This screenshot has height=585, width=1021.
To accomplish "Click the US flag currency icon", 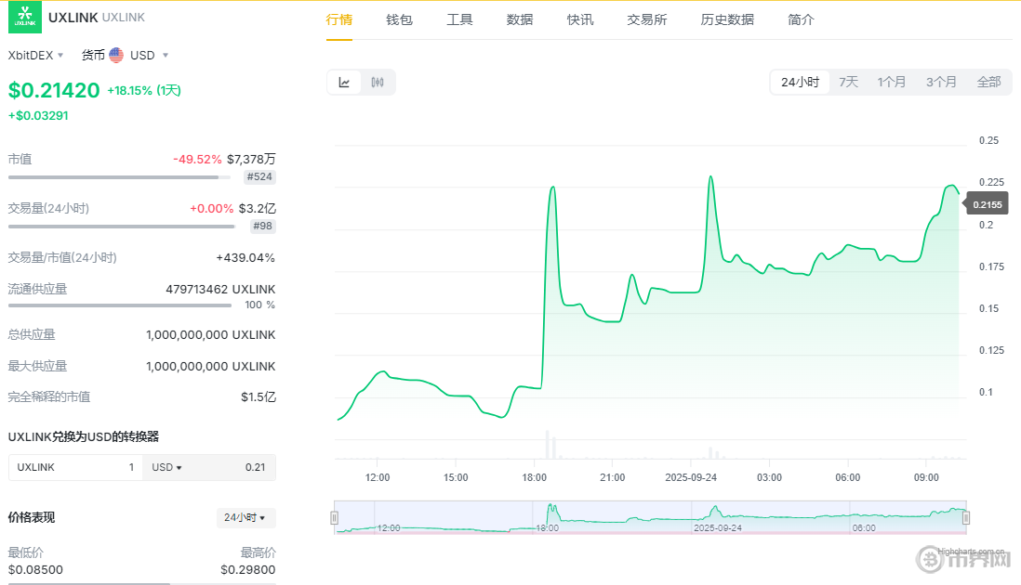I will pos(116,55).
